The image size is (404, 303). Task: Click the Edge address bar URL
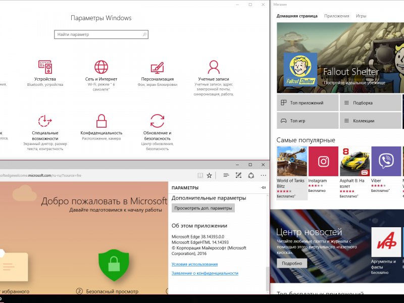pos(41,175)
